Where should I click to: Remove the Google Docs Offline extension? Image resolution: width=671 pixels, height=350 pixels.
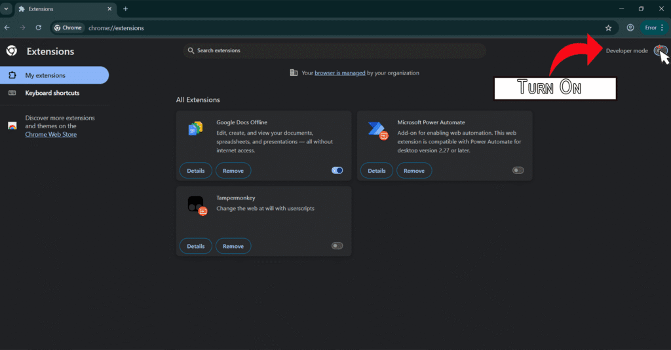[x=233, y=171]
